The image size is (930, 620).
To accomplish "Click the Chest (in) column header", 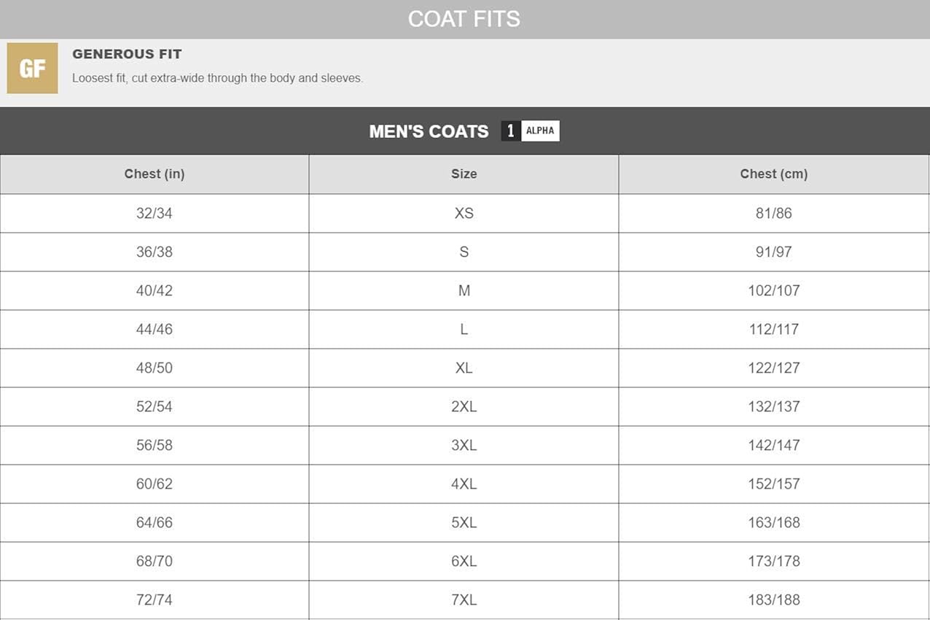I will pos(155,174).
